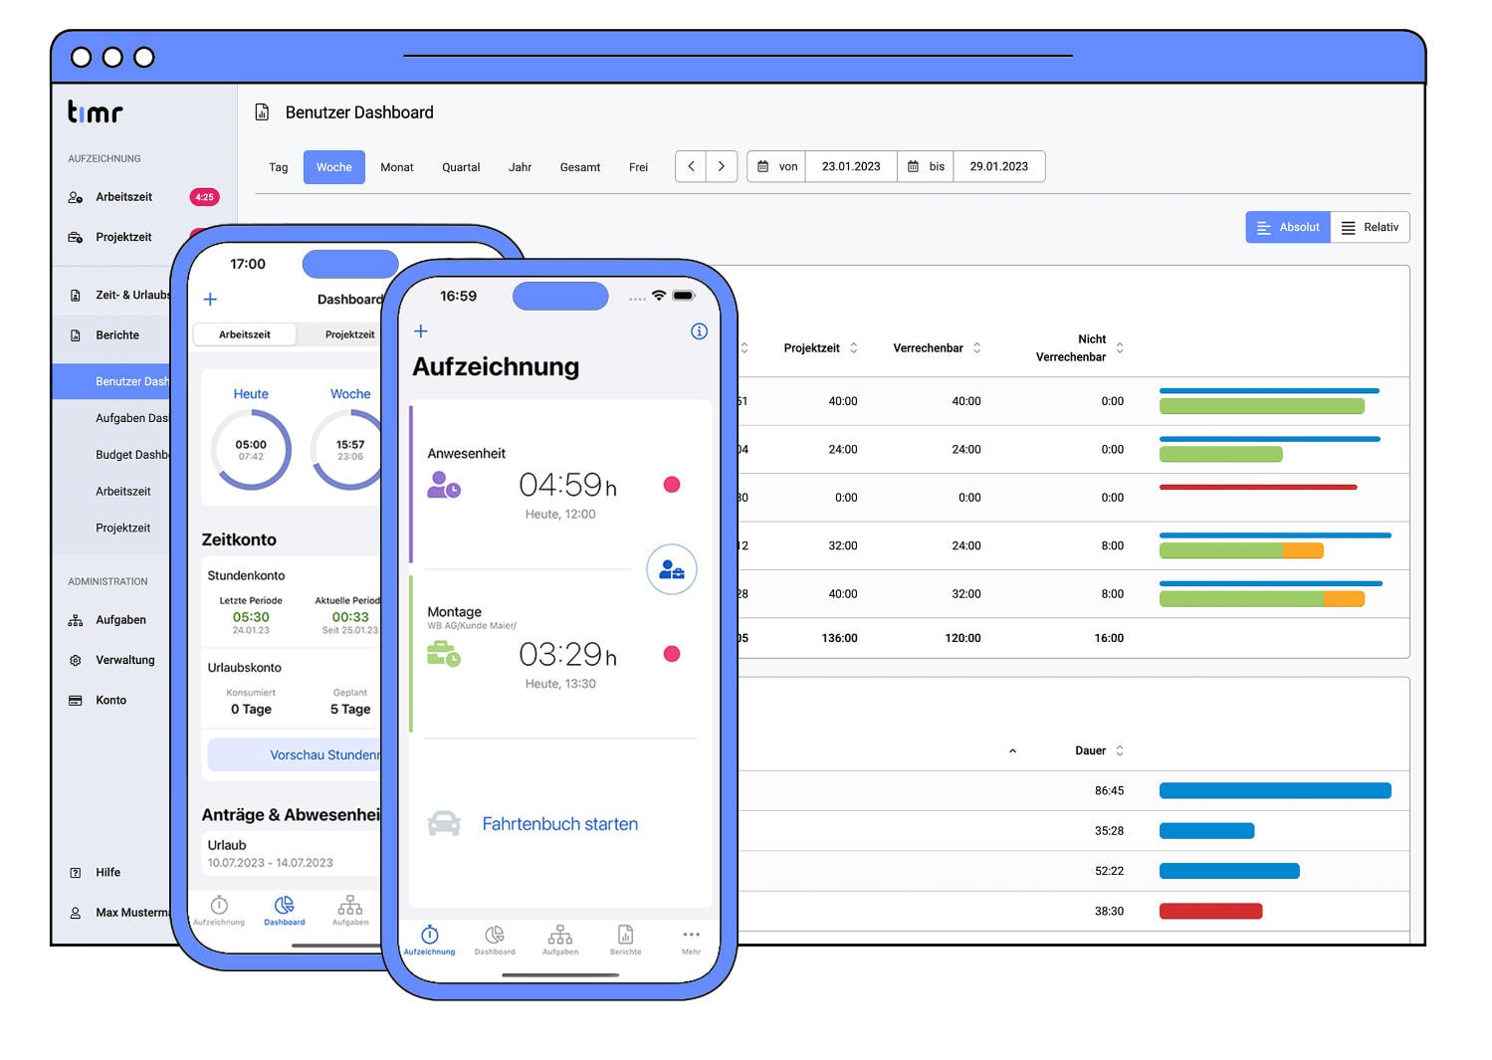Go to next period arrow

(x=722, y=166)
